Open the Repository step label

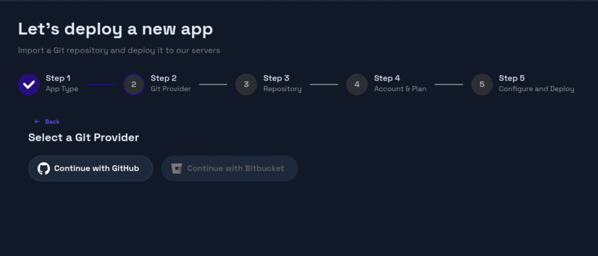(x=283, y=89)
